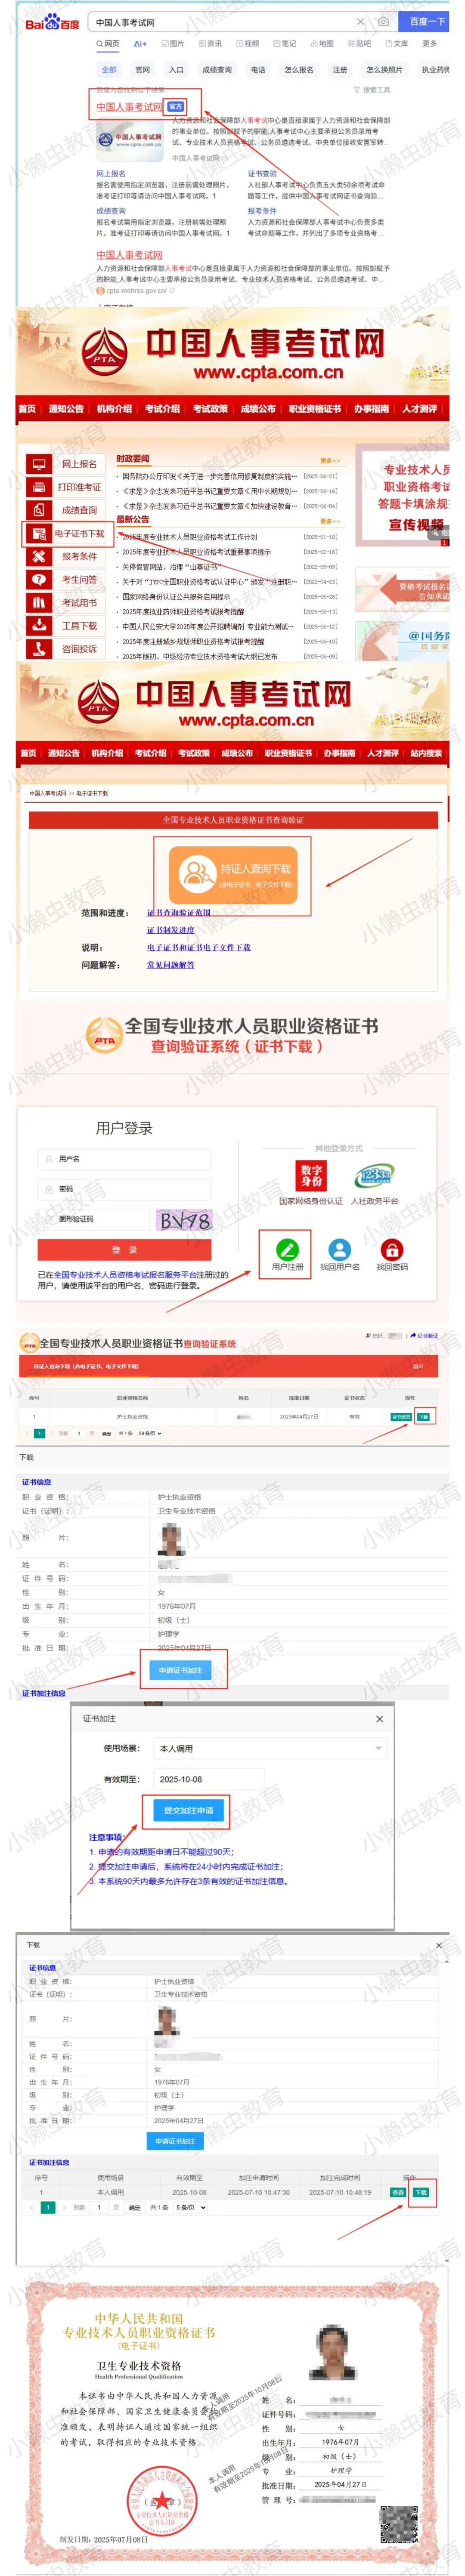
Task: Open the 使用场景 dropdown showing 本人调用
Action: pyautogui.click(x=270, y=1748)
